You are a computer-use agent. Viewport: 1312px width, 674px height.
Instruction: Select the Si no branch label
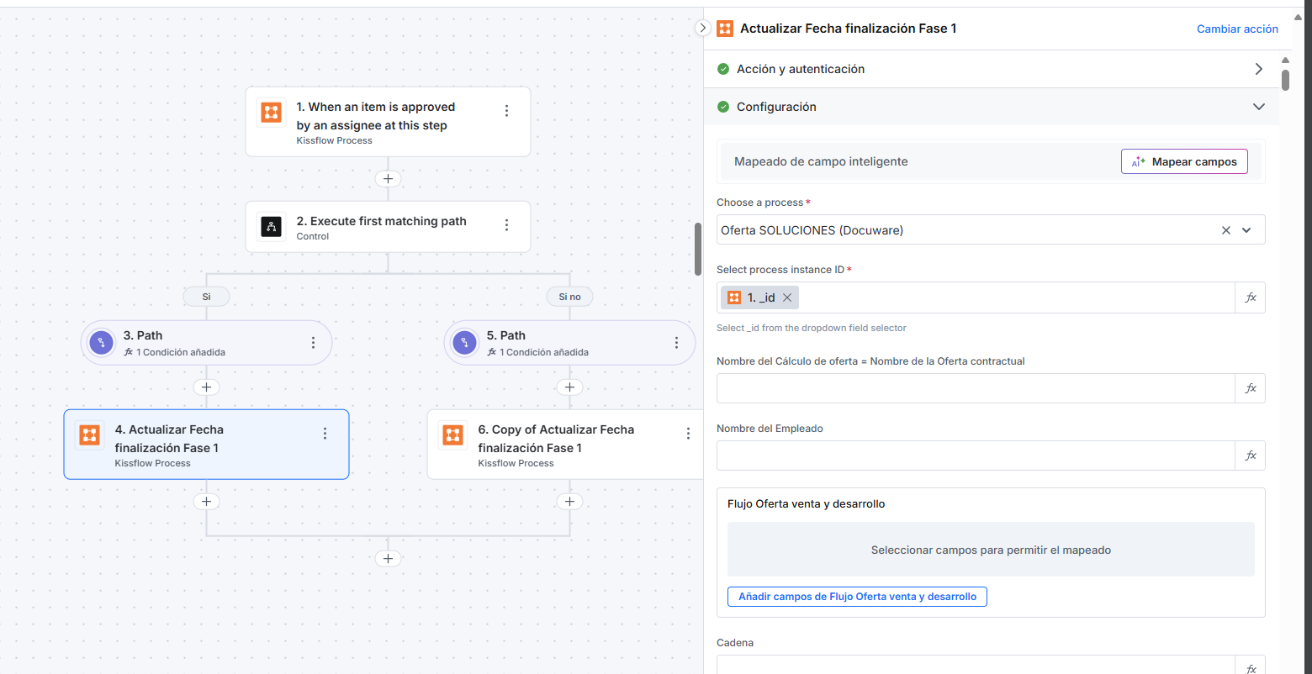point(569,297)
